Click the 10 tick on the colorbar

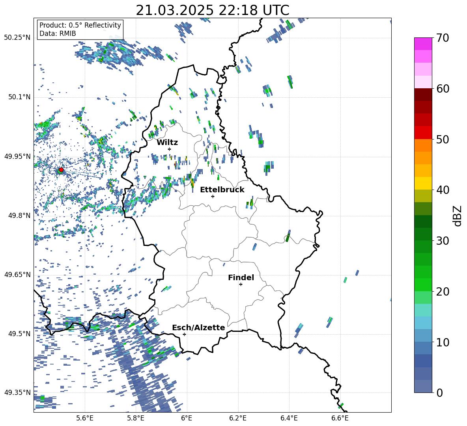point(442,342)
